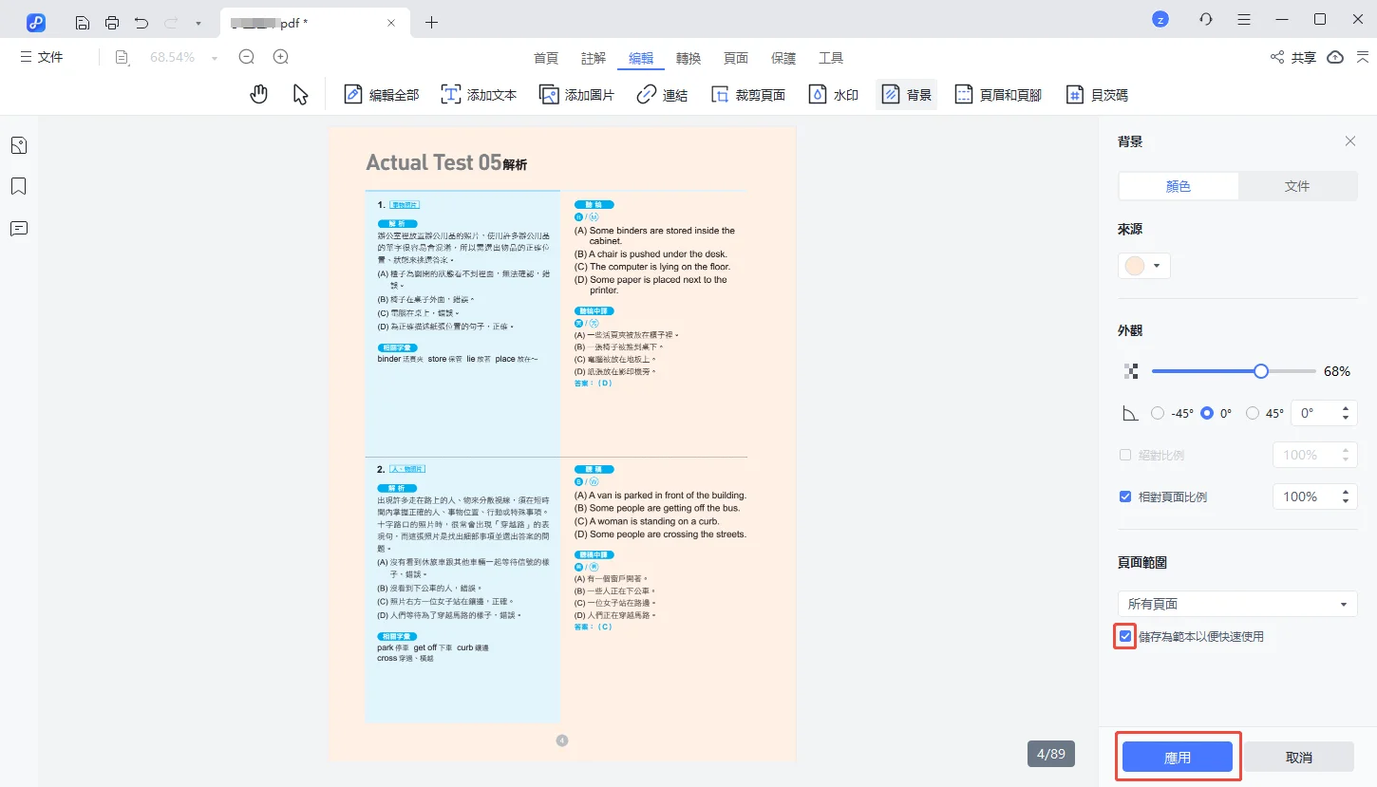Click the opacity slider handle
1377x787 pixels.
point(1260,371)
